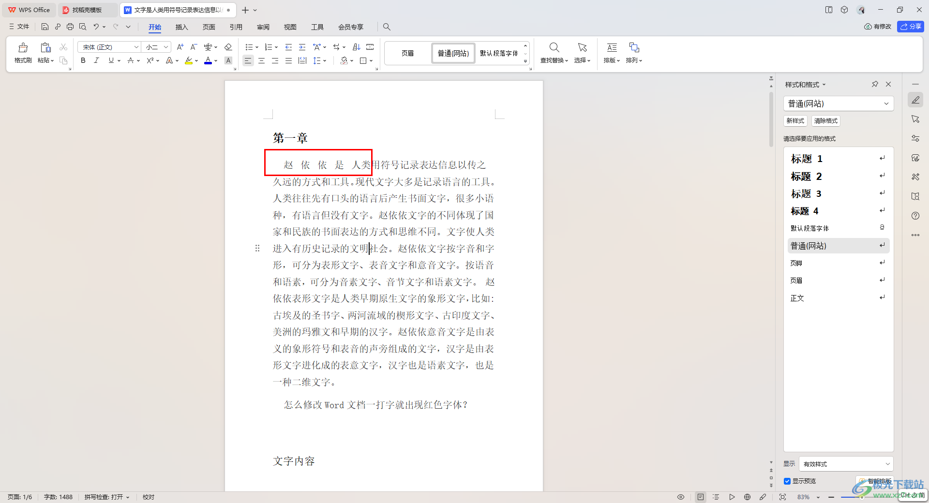Pin the Styles and Formatting pane
This screenshot has height=503, width=929.
point(875,84)
